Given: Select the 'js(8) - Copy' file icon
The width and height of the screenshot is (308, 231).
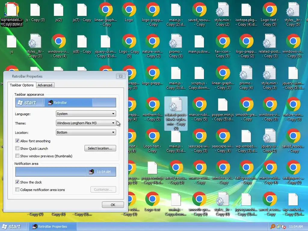Looking at the screenshot, I should tap(82, 41).
